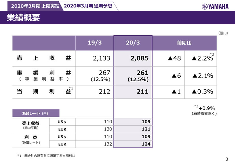The image size is (235, 163).
Task: Click the ▲2.2% revenue change cell
Action: point(202,58)
